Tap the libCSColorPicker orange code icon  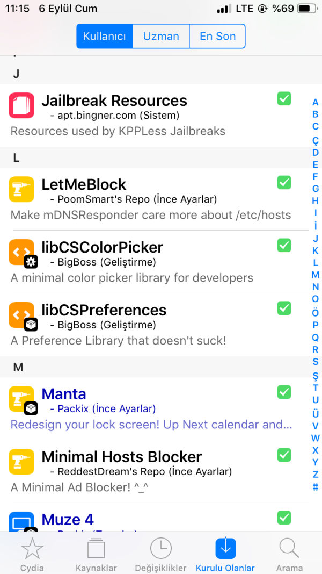coord(21,252)
